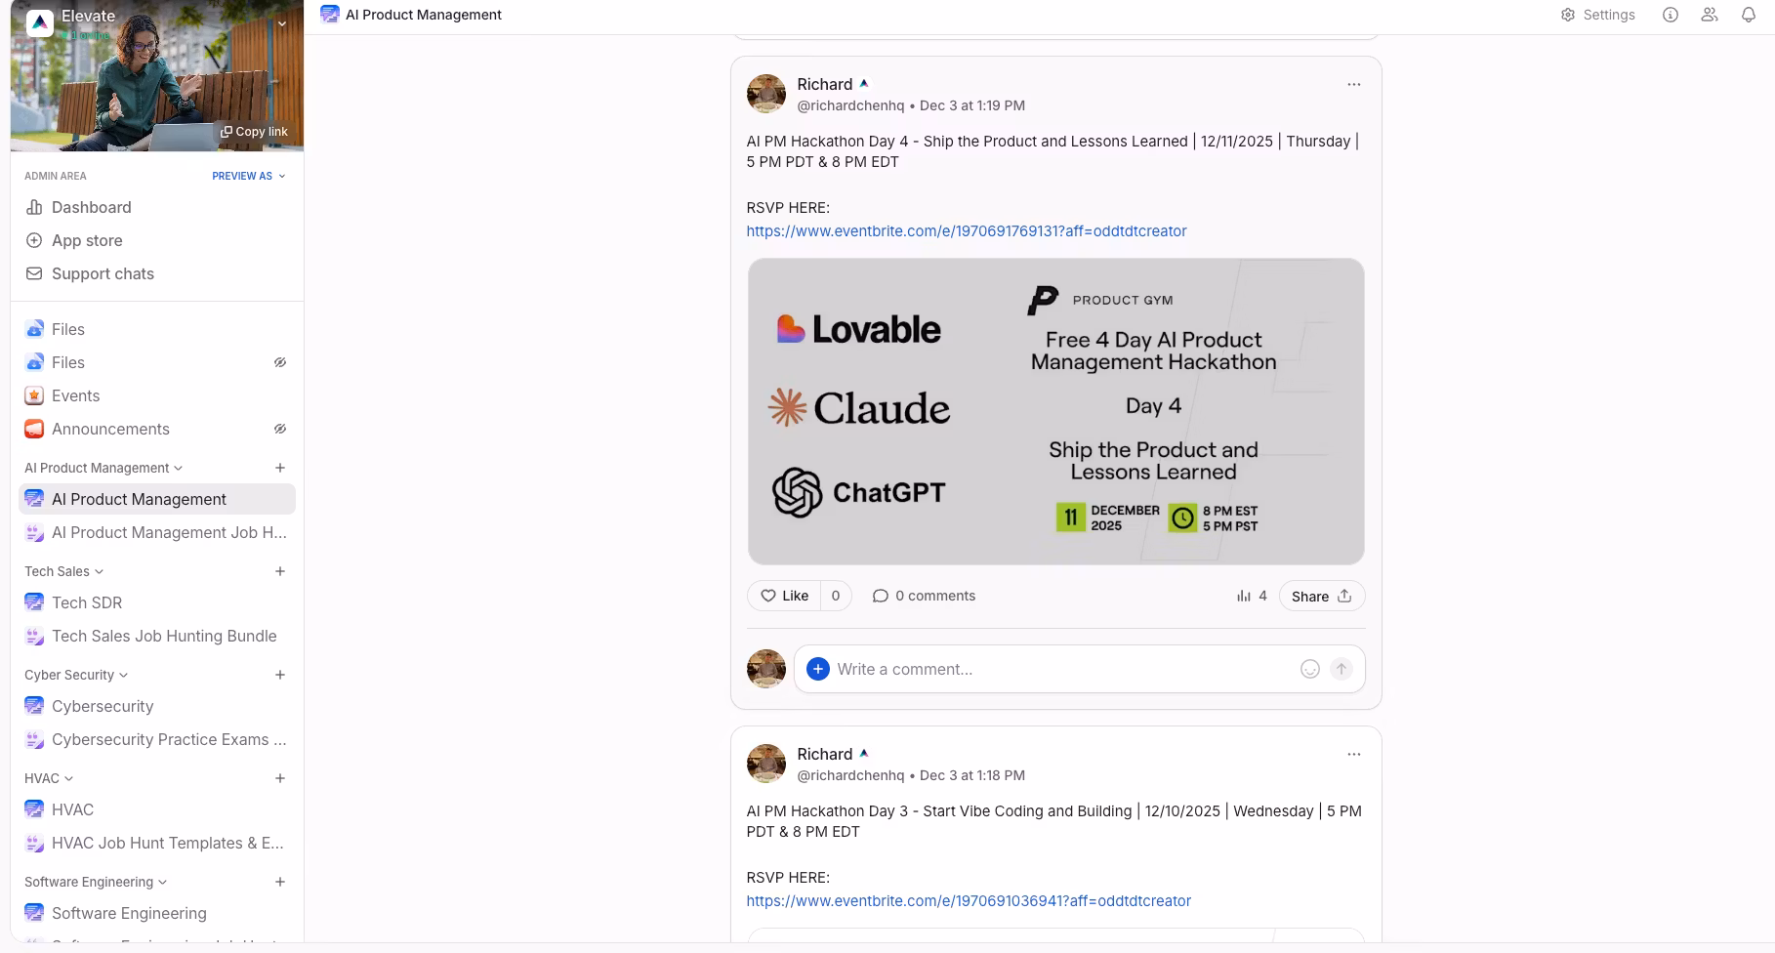
Task: Click the emoji icon in comment box
Action: (x=1309, y=669)
